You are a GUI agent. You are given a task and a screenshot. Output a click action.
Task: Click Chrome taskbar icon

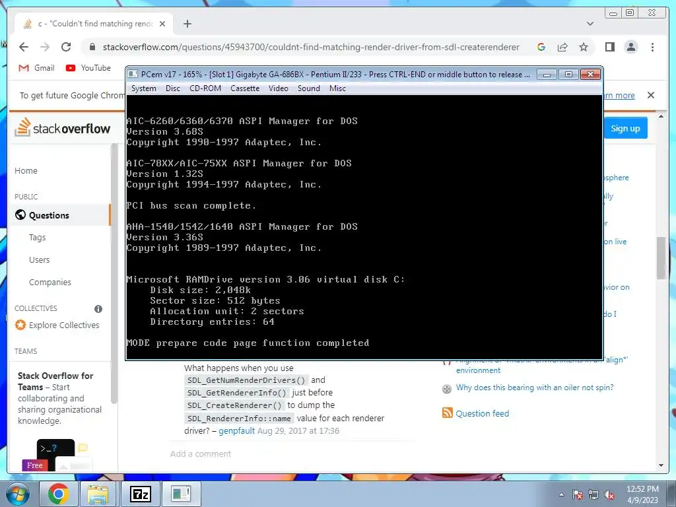click(58, 494)
